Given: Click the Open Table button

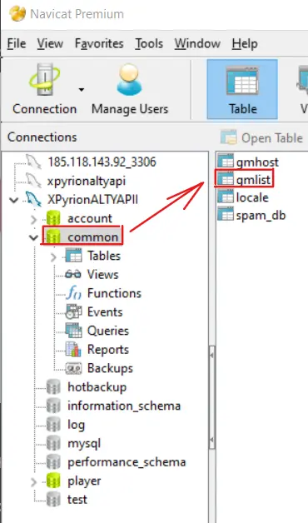Looking at the screenshot, I should [261, 137].
